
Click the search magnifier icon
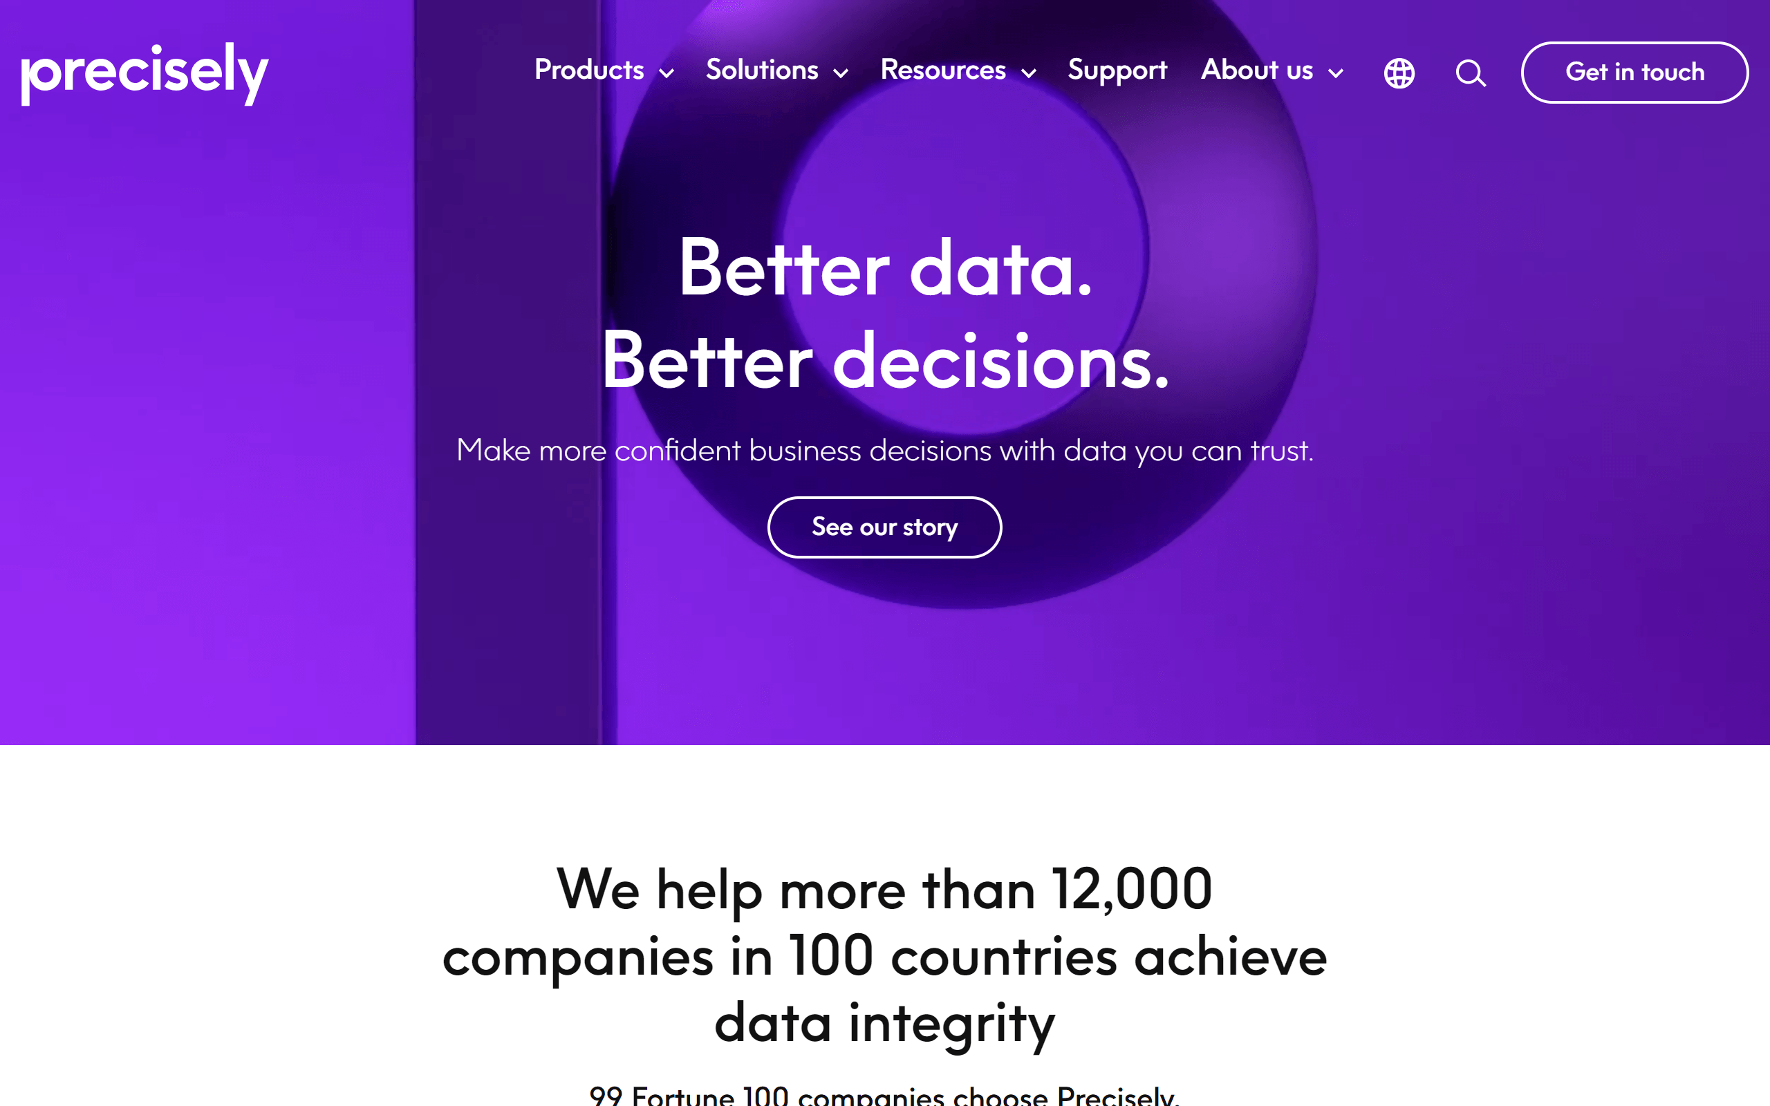pyautogui.click(x=1471, y=73)
